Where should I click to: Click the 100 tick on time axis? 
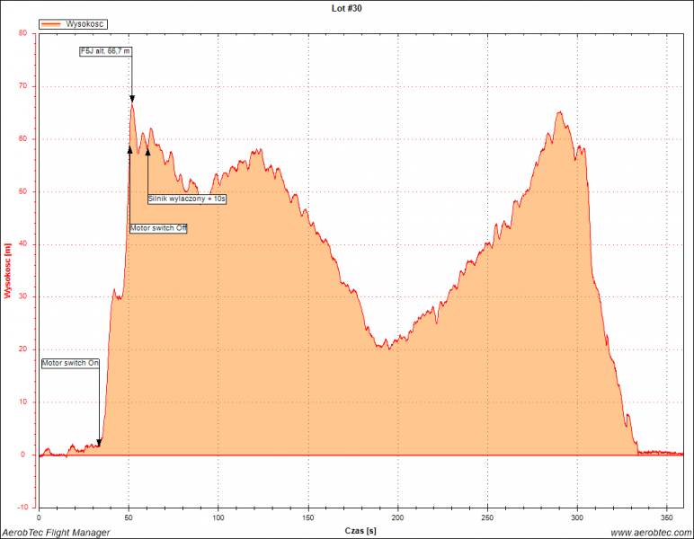coord(218,518)
